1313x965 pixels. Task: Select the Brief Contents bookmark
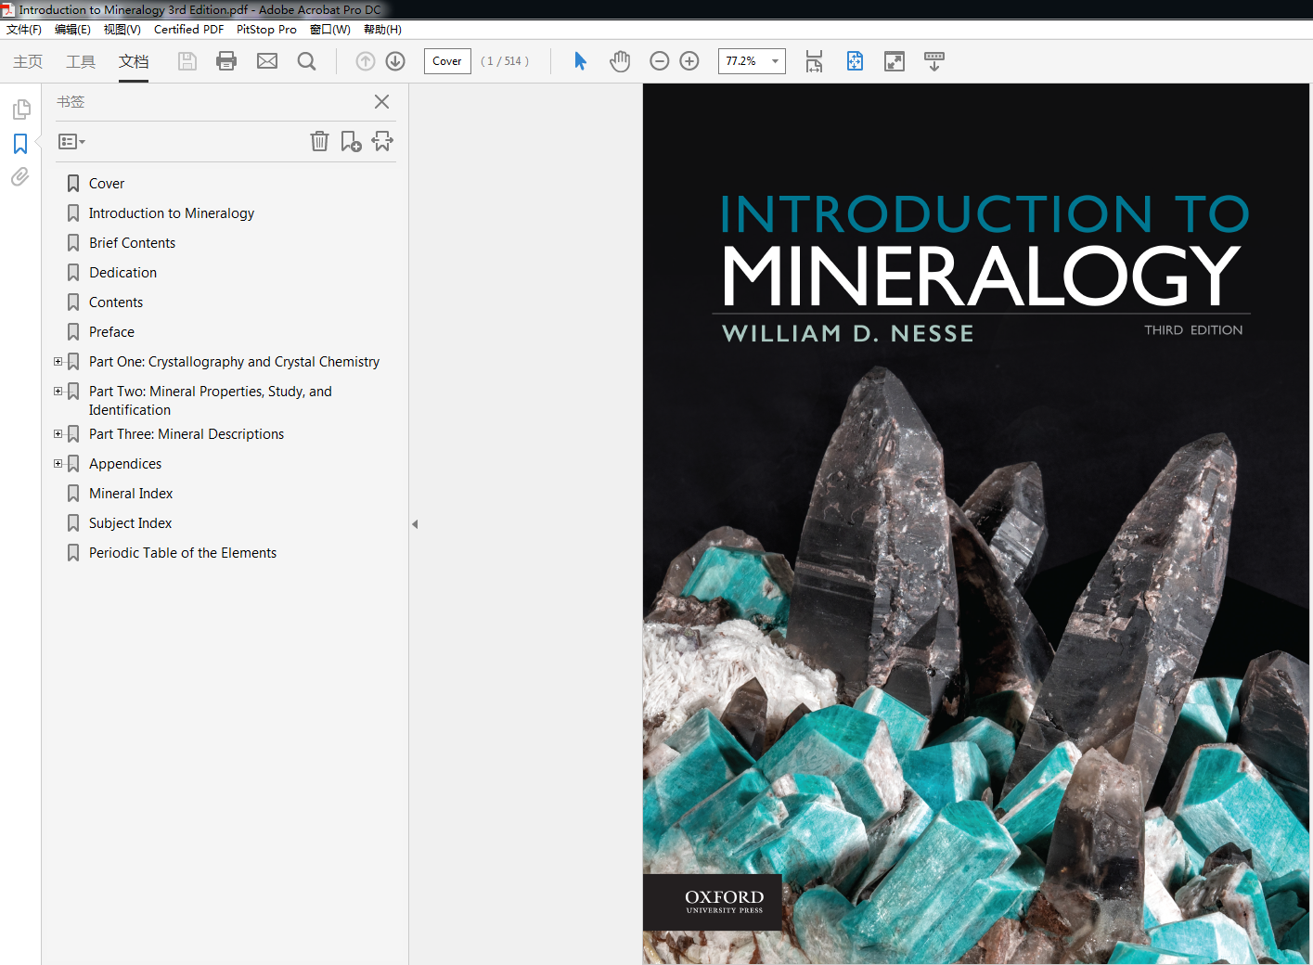132,243
